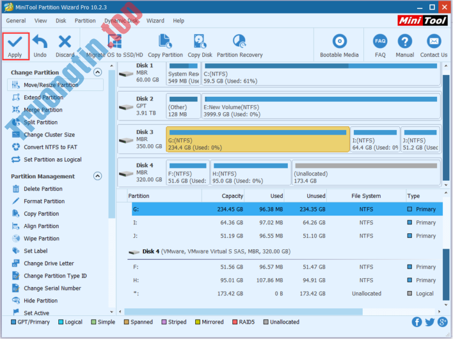Viewport: 453px width, 339px height.
Task: Click Set Label in sidebar
Action: [x=35, y=251]
